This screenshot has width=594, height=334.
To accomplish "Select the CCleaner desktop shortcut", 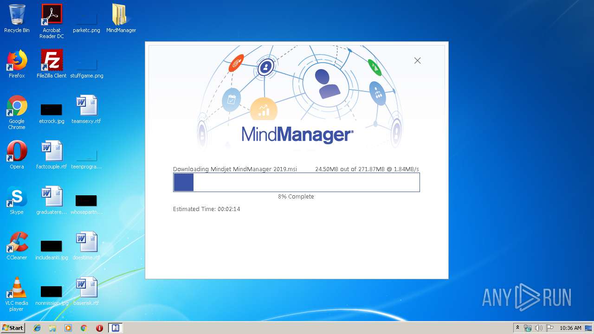I will 17,246.
